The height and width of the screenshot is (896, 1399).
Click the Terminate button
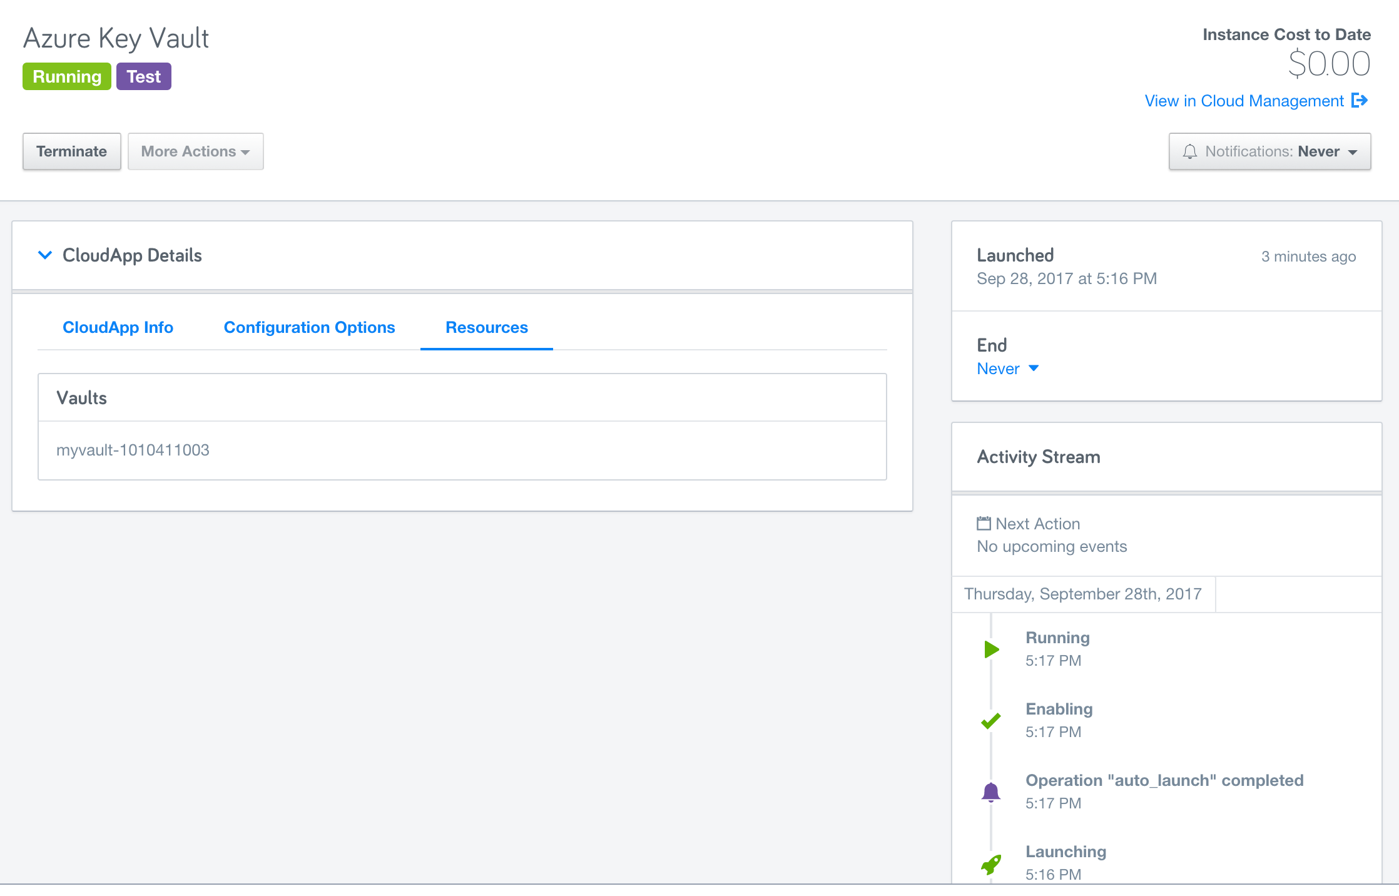click(x=71, y=151)
